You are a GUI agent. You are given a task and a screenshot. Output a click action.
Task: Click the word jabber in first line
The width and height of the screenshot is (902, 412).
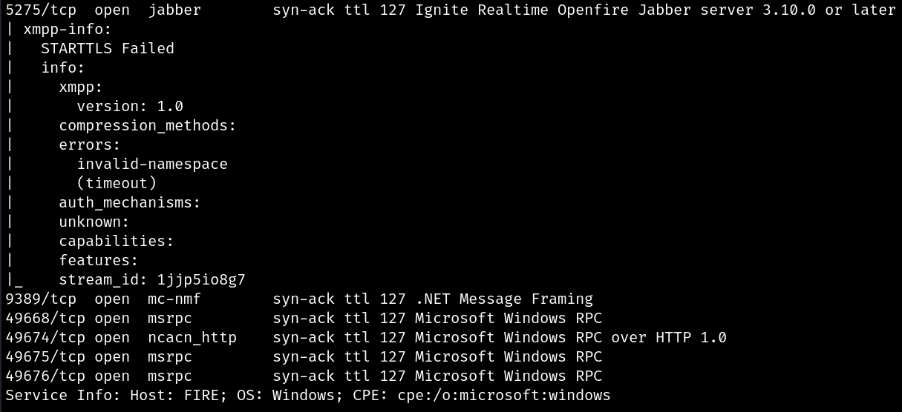[174, 10]
